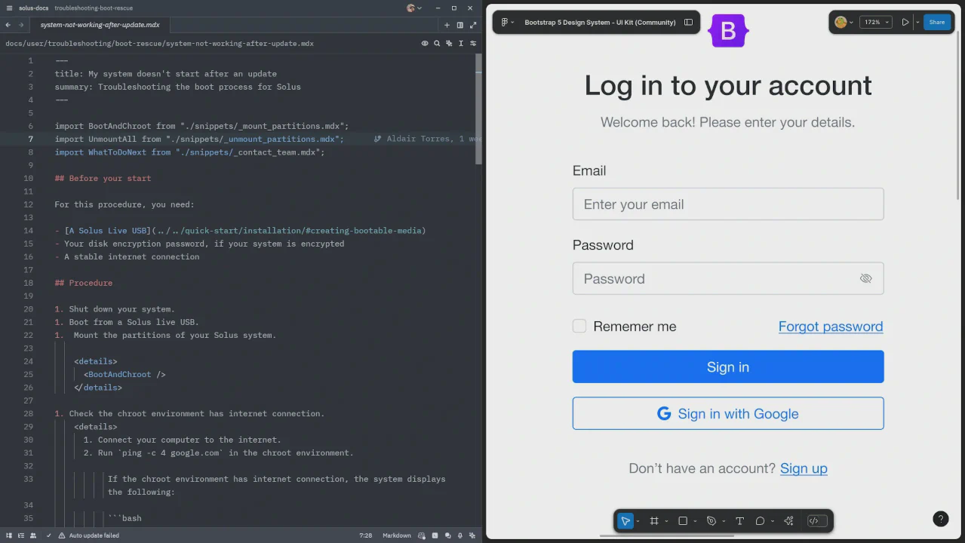
Task: Click the diagnostics checkmark in status bar
Action: click(x=49, y=535)
